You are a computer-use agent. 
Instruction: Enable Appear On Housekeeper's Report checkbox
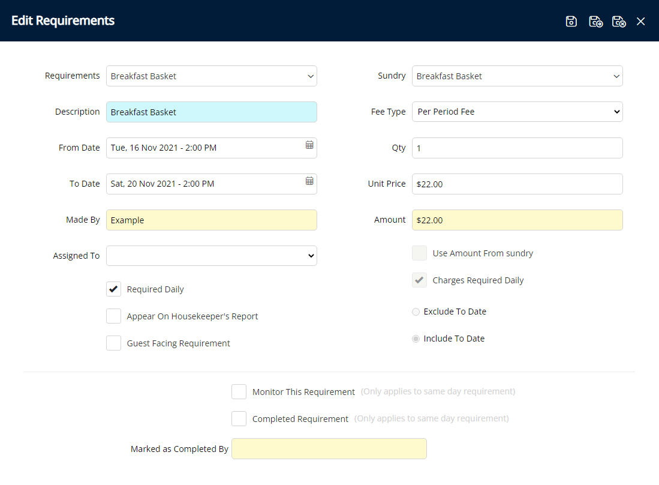click(113, 316)
